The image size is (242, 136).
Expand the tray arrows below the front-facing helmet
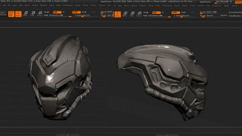pyautogui.click(x=68, y=135)
